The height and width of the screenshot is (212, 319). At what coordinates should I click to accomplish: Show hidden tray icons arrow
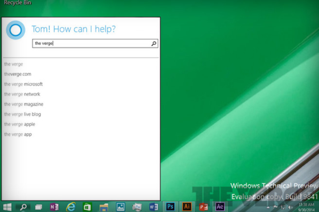[x=268, y=208]
